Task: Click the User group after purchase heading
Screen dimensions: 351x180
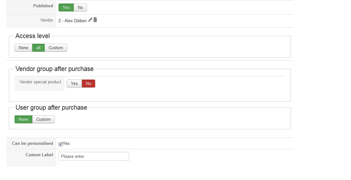Action: [52, 107]
